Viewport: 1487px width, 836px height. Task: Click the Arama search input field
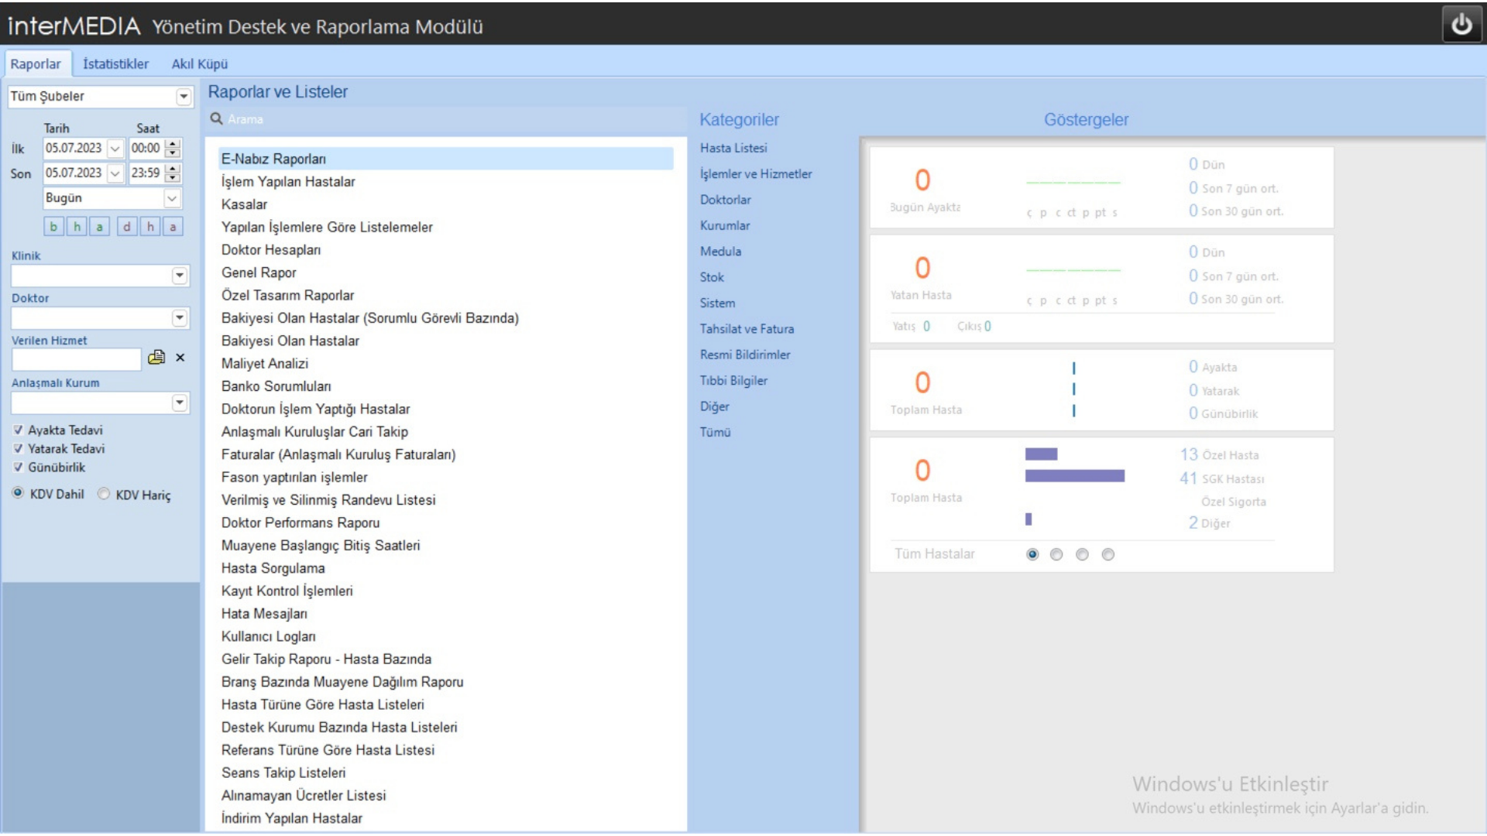pos(449,119)
